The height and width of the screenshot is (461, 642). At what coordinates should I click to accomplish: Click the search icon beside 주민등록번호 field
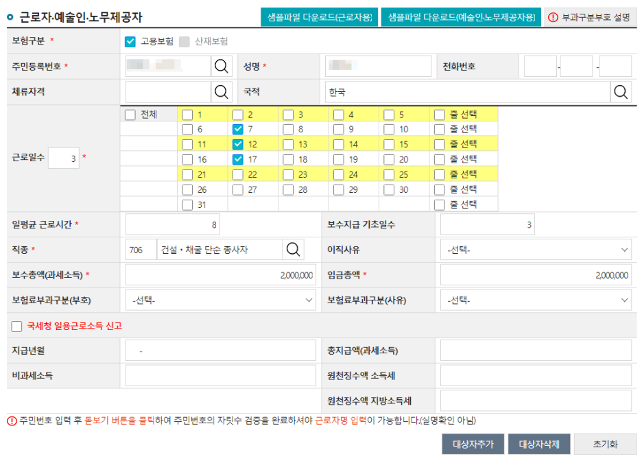(221, 67)
